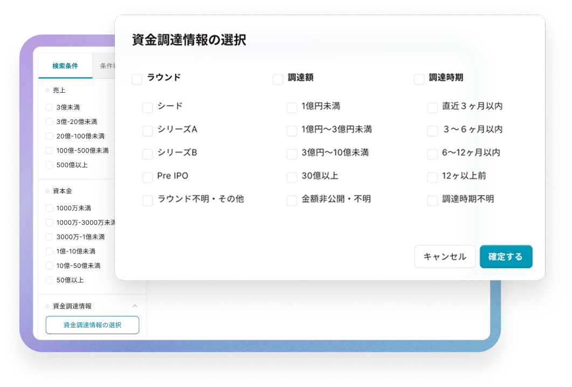
Task: Check 直近3ヶ月以内 timing option
Action: [432, 108]
